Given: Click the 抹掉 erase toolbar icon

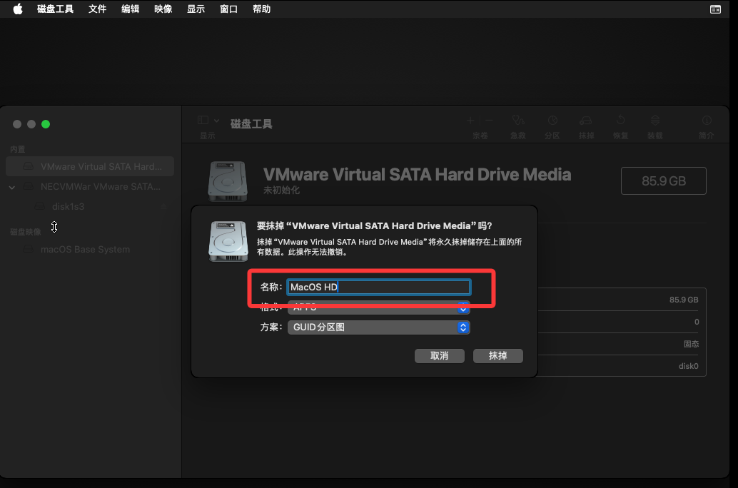Looking at the screenshot, I should (x=585, y=121).
